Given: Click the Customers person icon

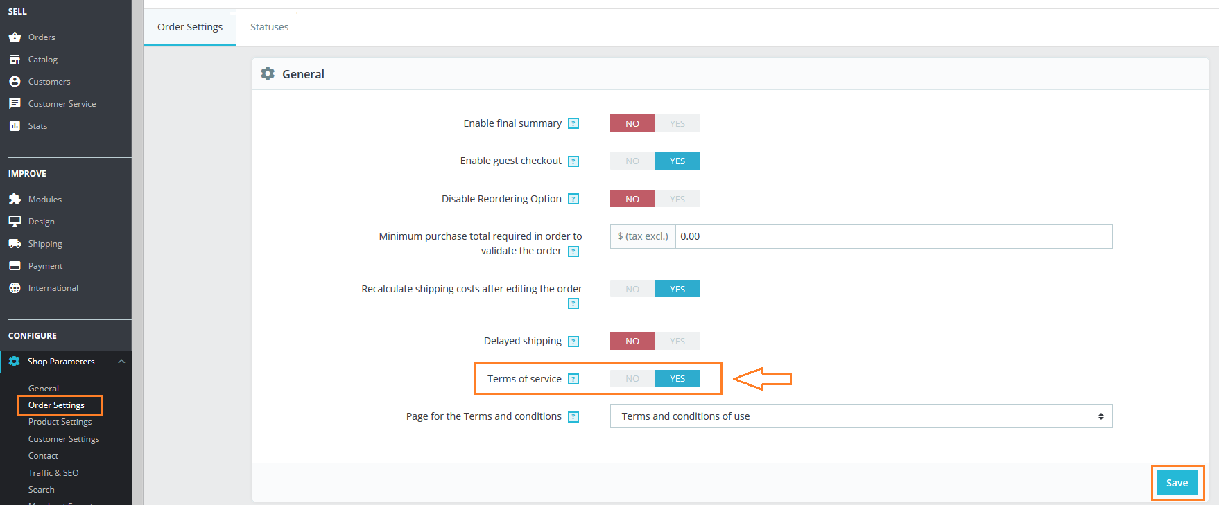Looking at the screenshot, I should pyautogui.click(x=15, y=82).
